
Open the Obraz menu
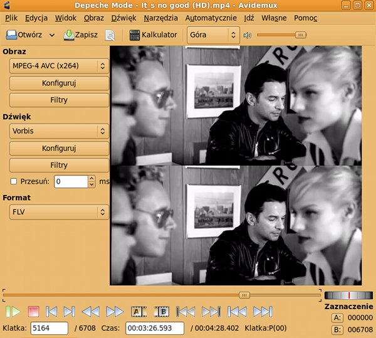pos(94,18)
